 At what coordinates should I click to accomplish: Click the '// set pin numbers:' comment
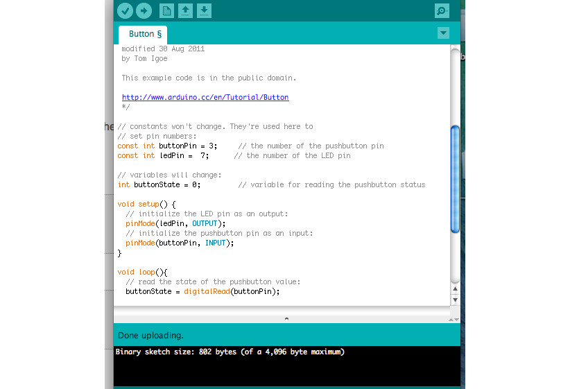click(x=157, y=137)
